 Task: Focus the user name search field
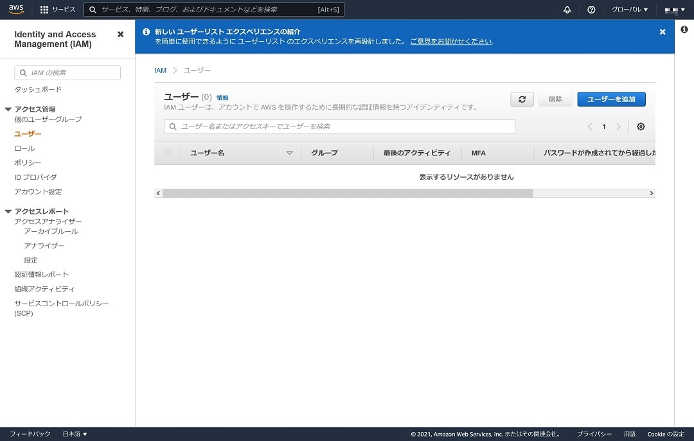click(339, 126)
